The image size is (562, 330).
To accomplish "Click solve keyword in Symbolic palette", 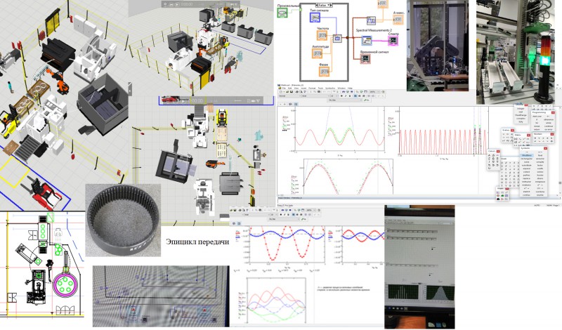I will coord(526,162).
